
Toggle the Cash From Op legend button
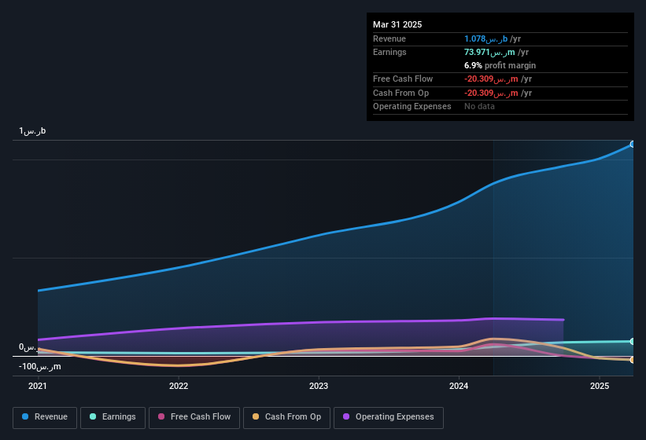[286, 417]
